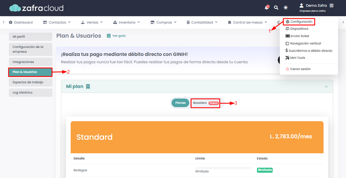Click the Compras store icon

(152, 22)
